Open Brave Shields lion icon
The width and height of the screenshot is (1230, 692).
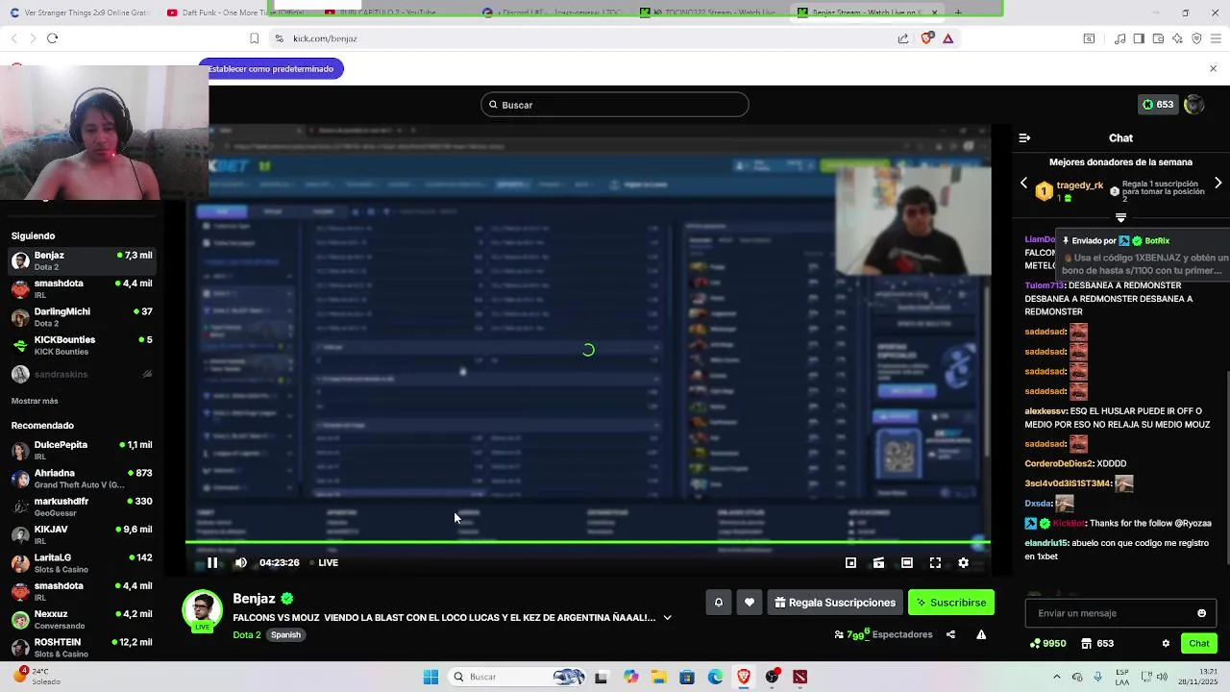[926, 38]
